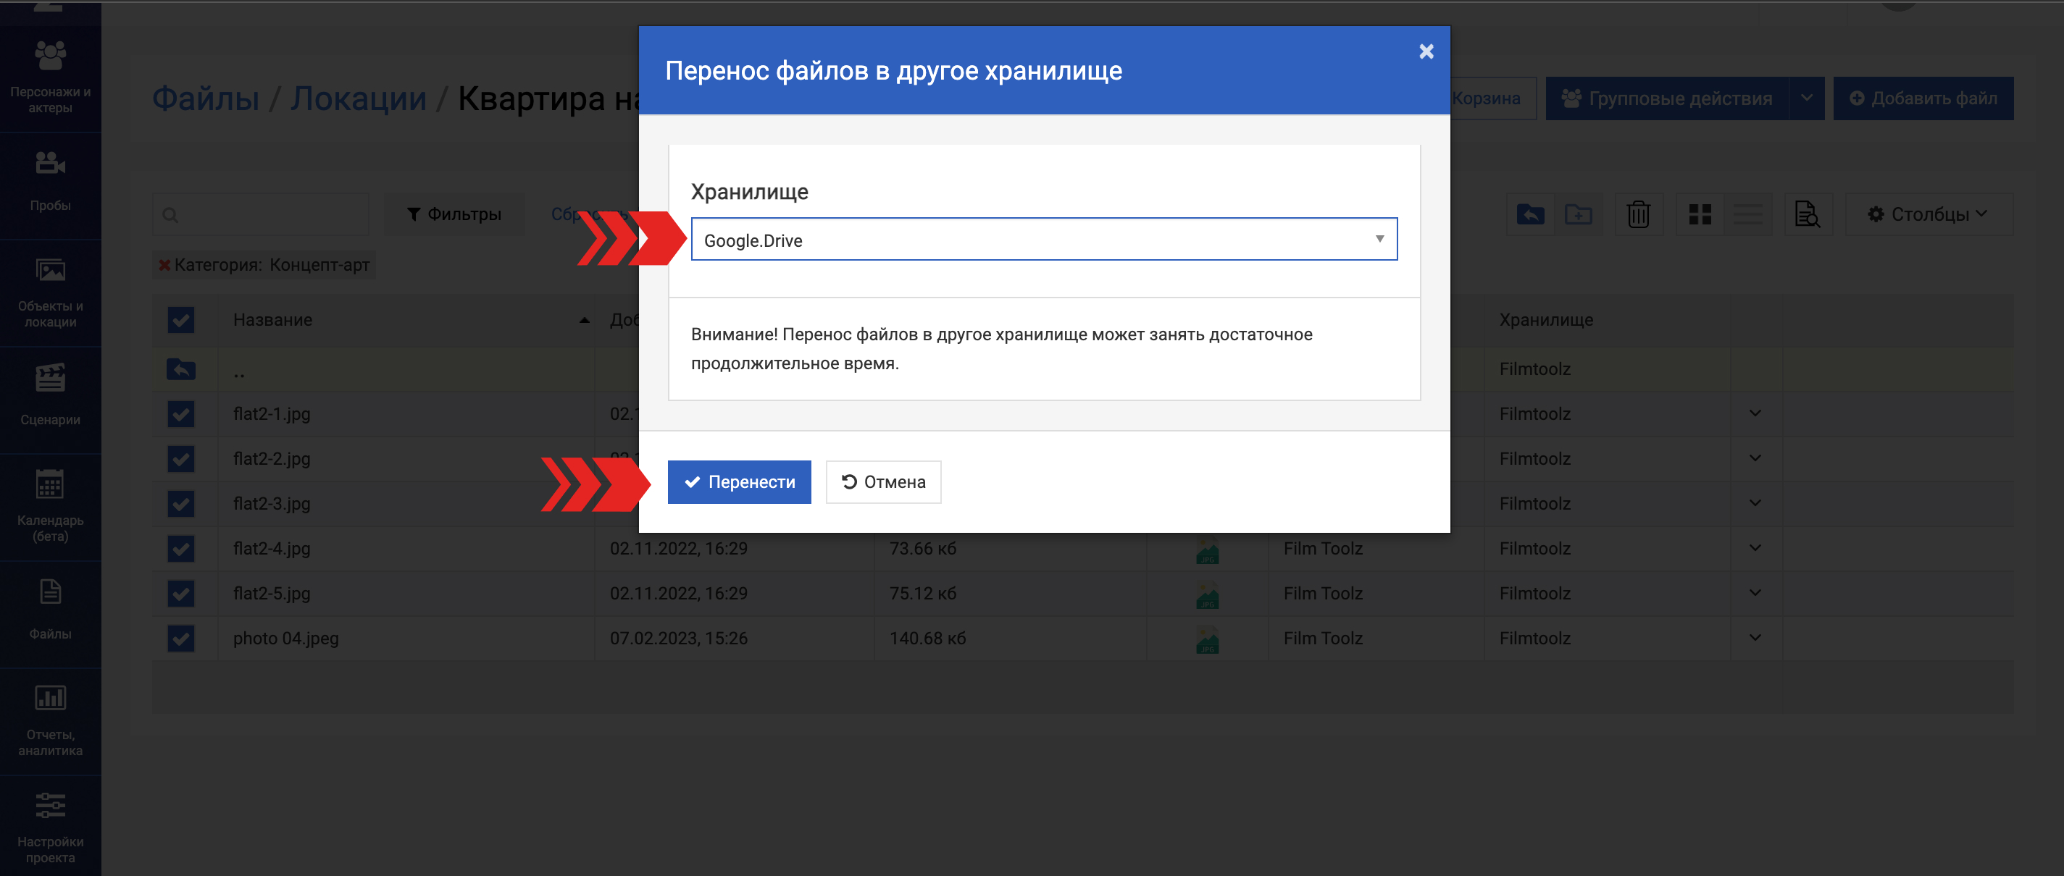The height and width of the screenshot is (876, 2064).
Task: Click the flat2-4.jpg file type icon
Action: coord(1207,549)
